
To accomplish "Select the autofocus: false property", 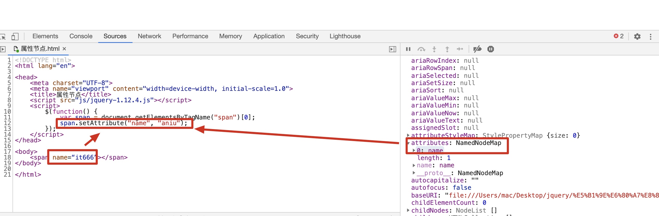I will pyautogui.click(x=441, y=188).
